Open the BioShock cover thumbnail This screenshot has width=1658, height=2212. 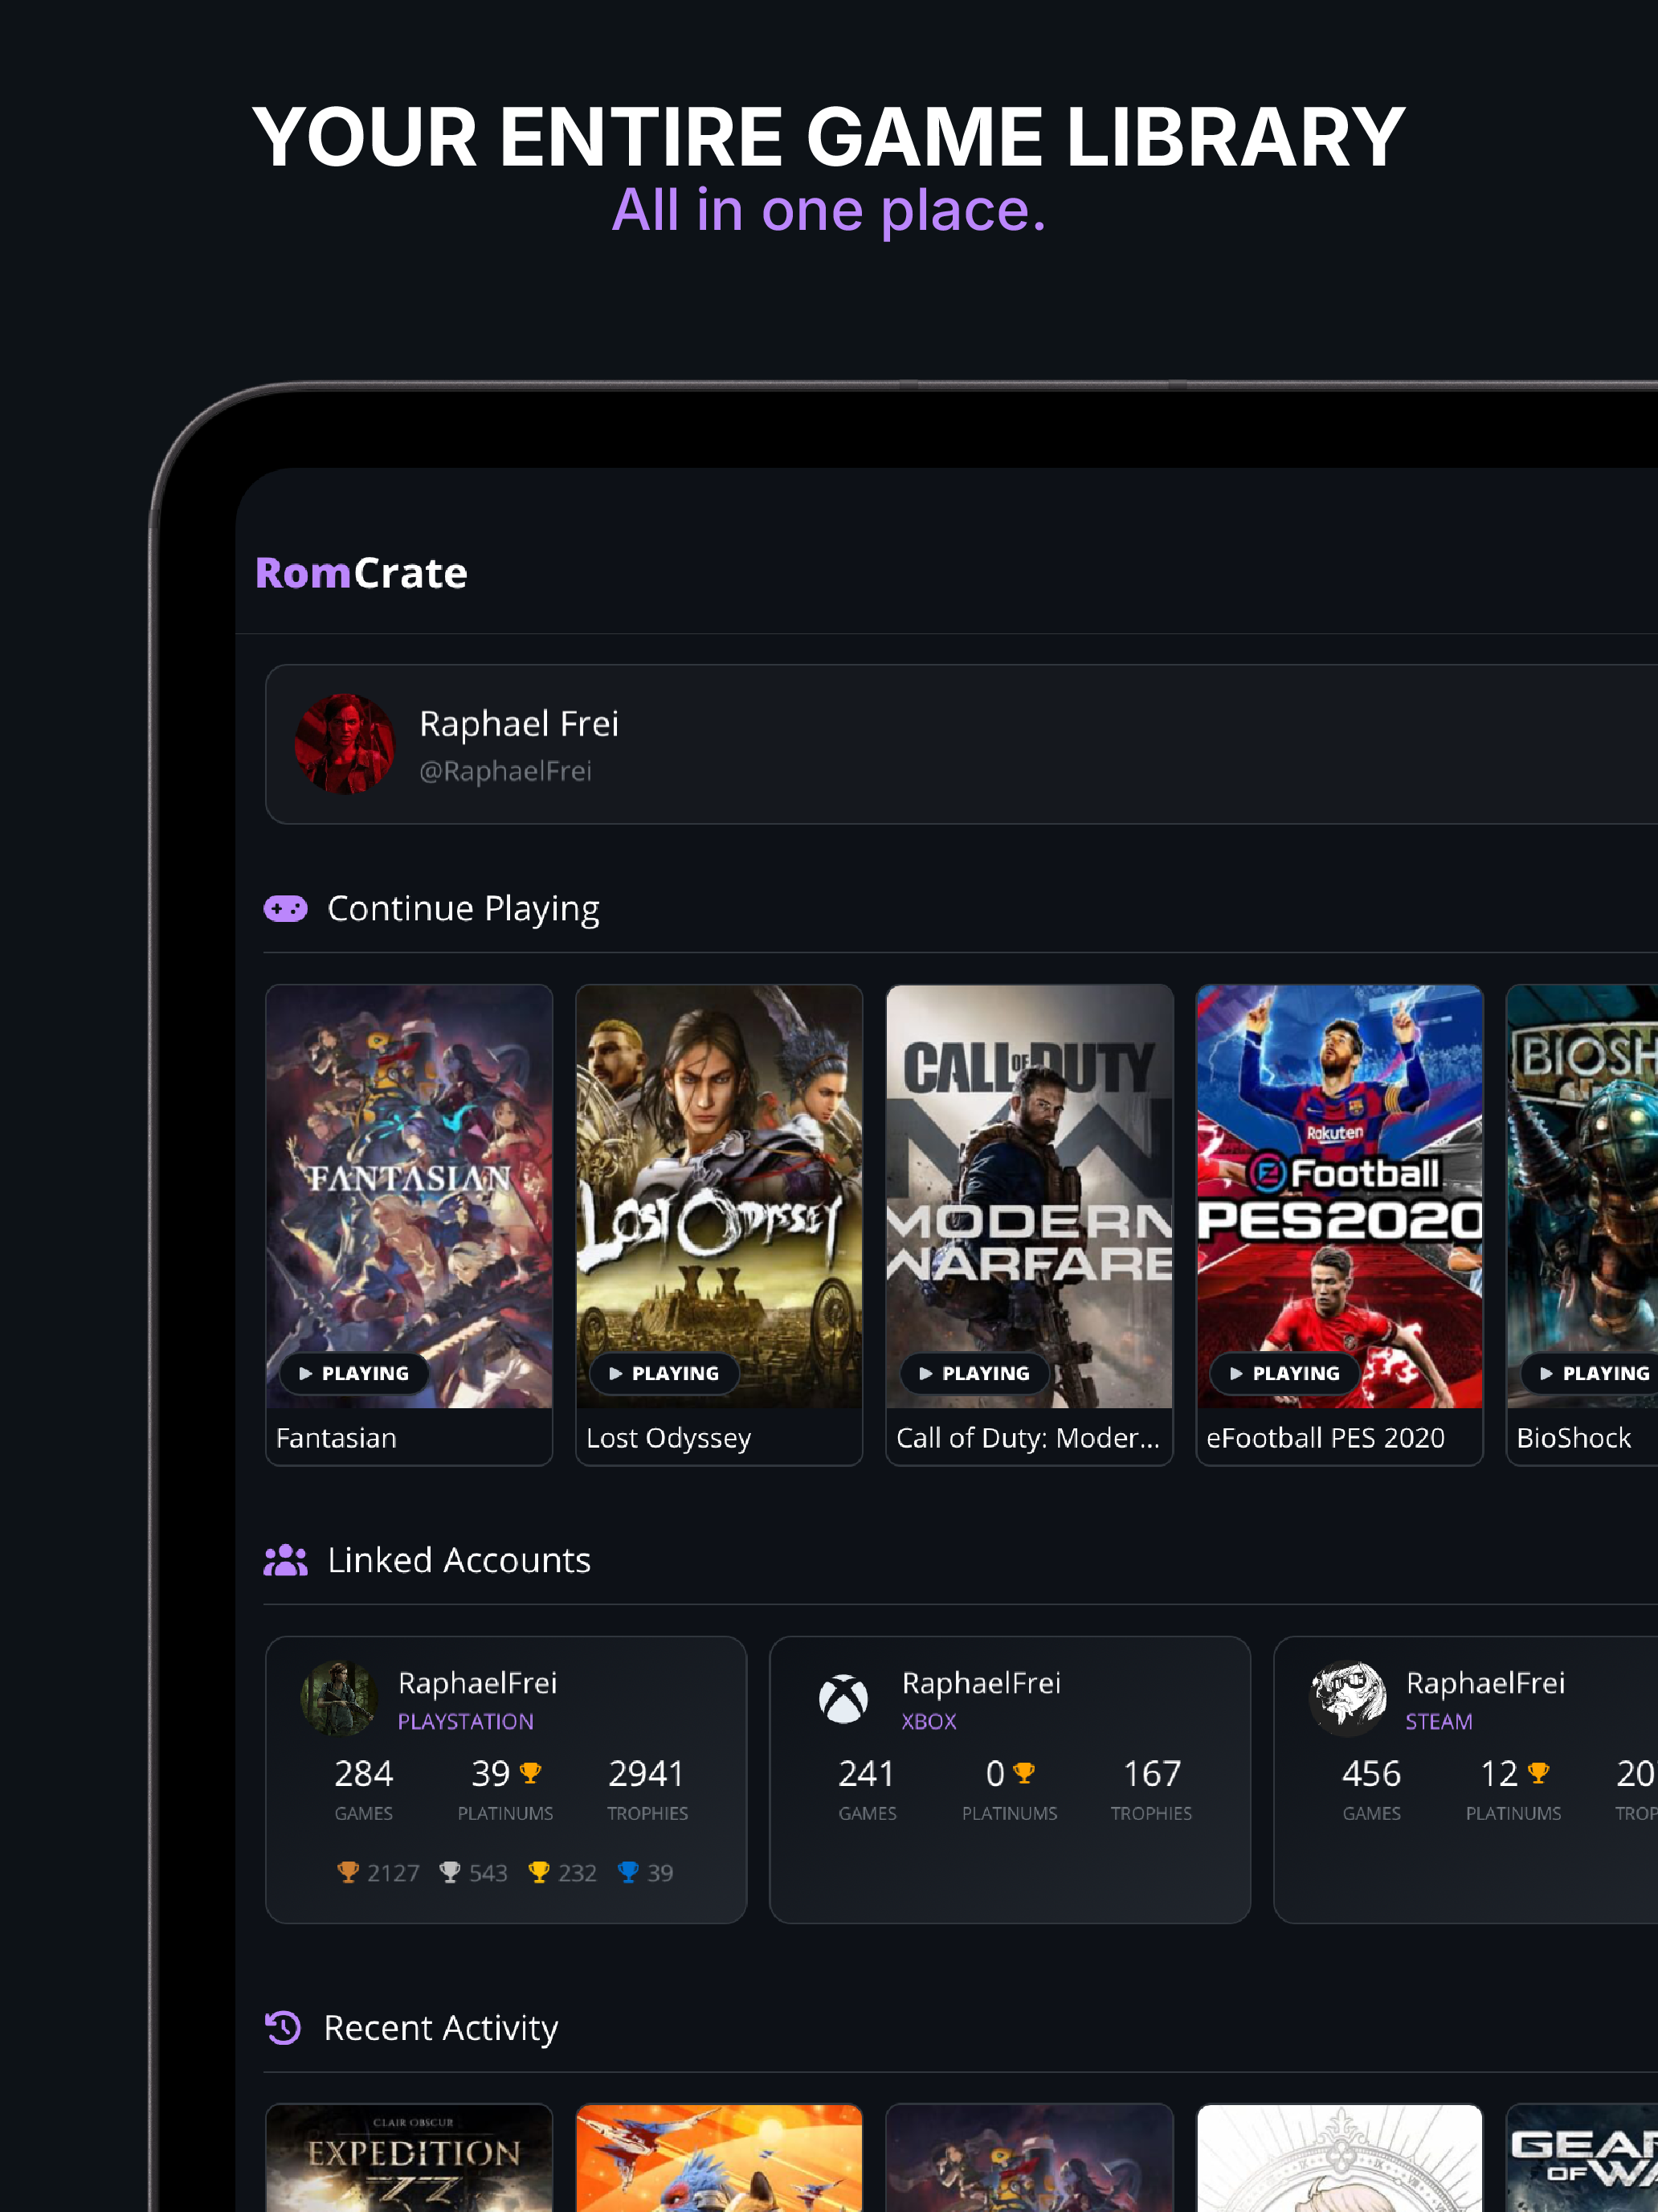[x=1582, y=1196]
